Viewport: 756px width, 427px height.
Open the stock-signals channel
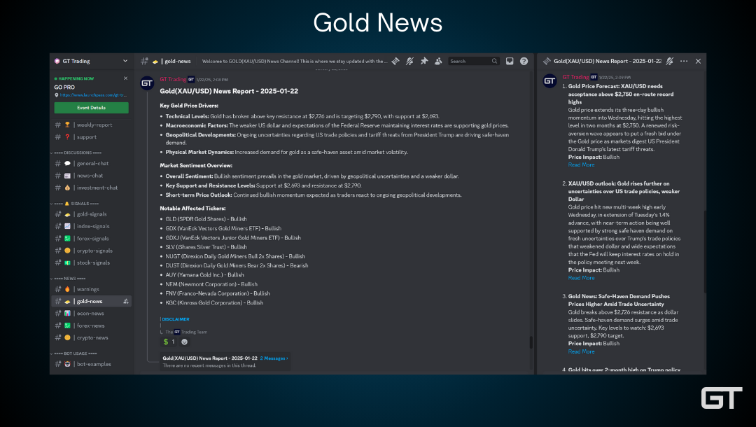91,262
